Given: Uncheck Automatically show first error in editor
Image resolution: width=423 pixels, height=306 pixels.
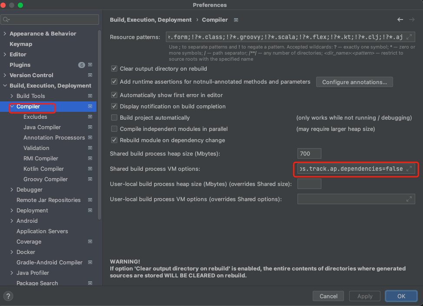Looking at the screenshot, I should coord(114,95).
